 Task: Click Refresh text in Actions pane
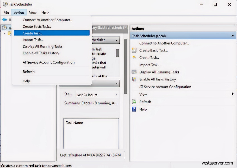point(145,102)
